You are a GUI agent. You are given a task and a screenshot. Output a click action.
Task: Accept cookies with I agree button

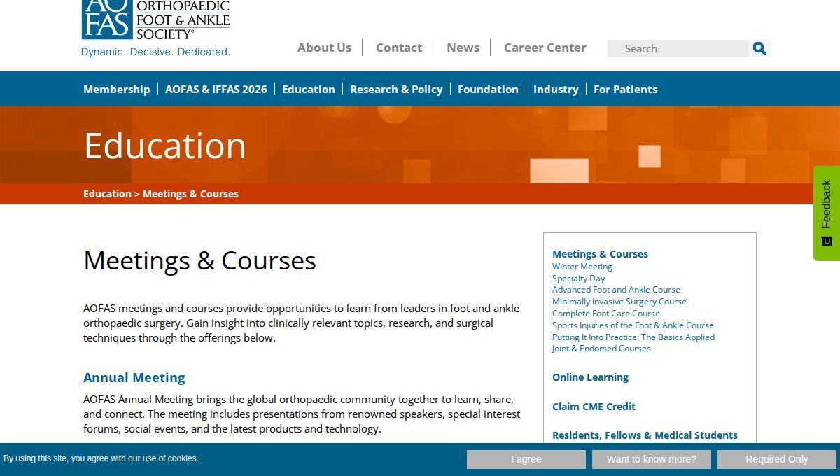[x=526, y=459]
